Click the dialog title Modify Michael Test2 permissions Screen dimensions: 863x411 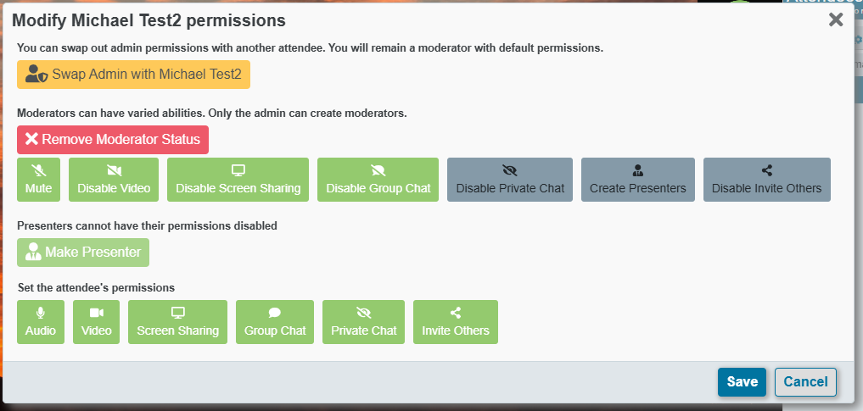[149, 19]
